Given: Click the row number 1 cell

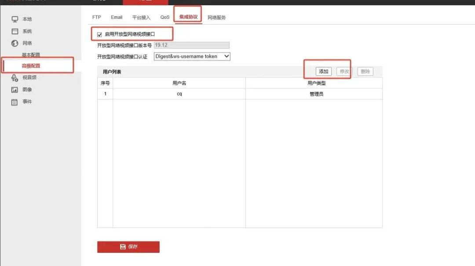Looking at the screenshot, I should (x=105, y=94).
